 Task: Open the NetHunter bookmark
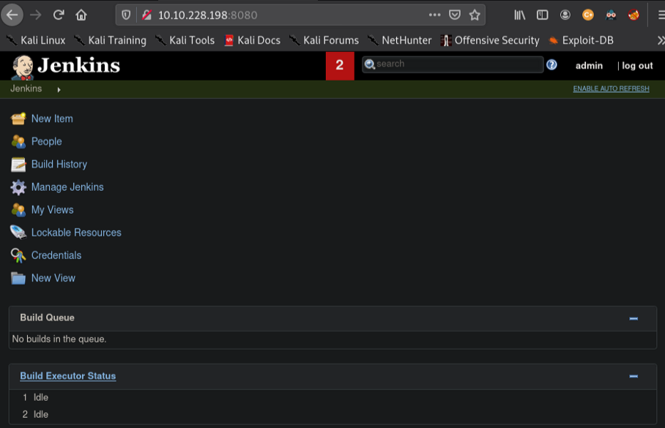pyautogui.click(x=399, y=41)
